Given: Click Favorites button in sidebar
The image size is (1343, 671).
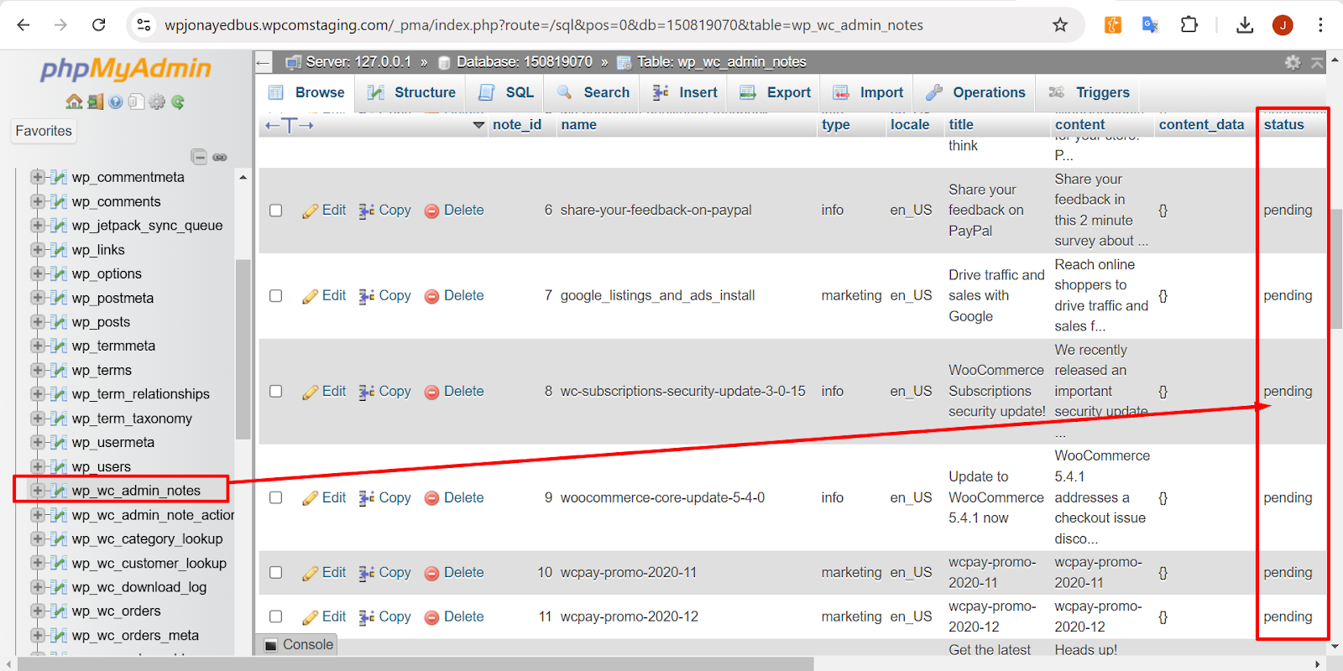Looking at the screenshot, I should point(44,131).
